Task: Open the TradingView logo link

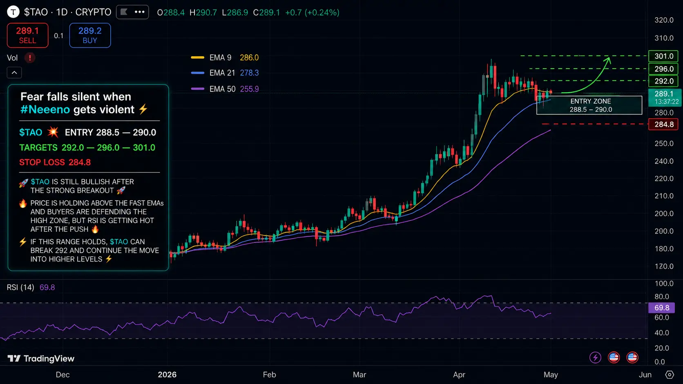Action: (x=41, y=359)
